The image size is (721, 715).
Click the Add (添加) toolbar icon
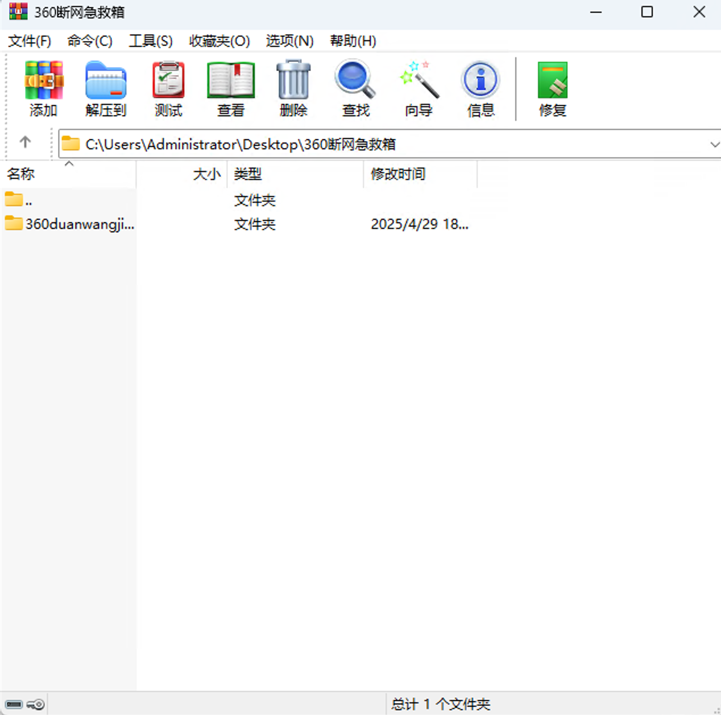[x=44, y=88]
